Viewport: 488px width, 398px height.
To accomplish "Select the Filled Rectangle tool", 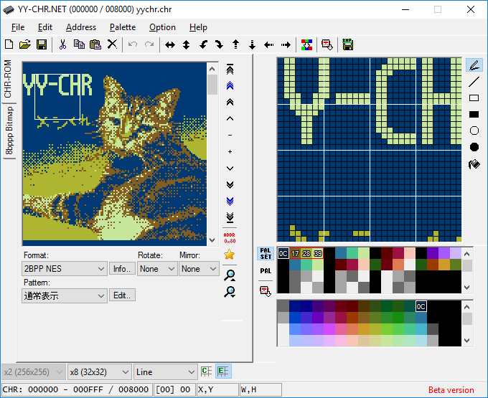I will pos(474,114).
